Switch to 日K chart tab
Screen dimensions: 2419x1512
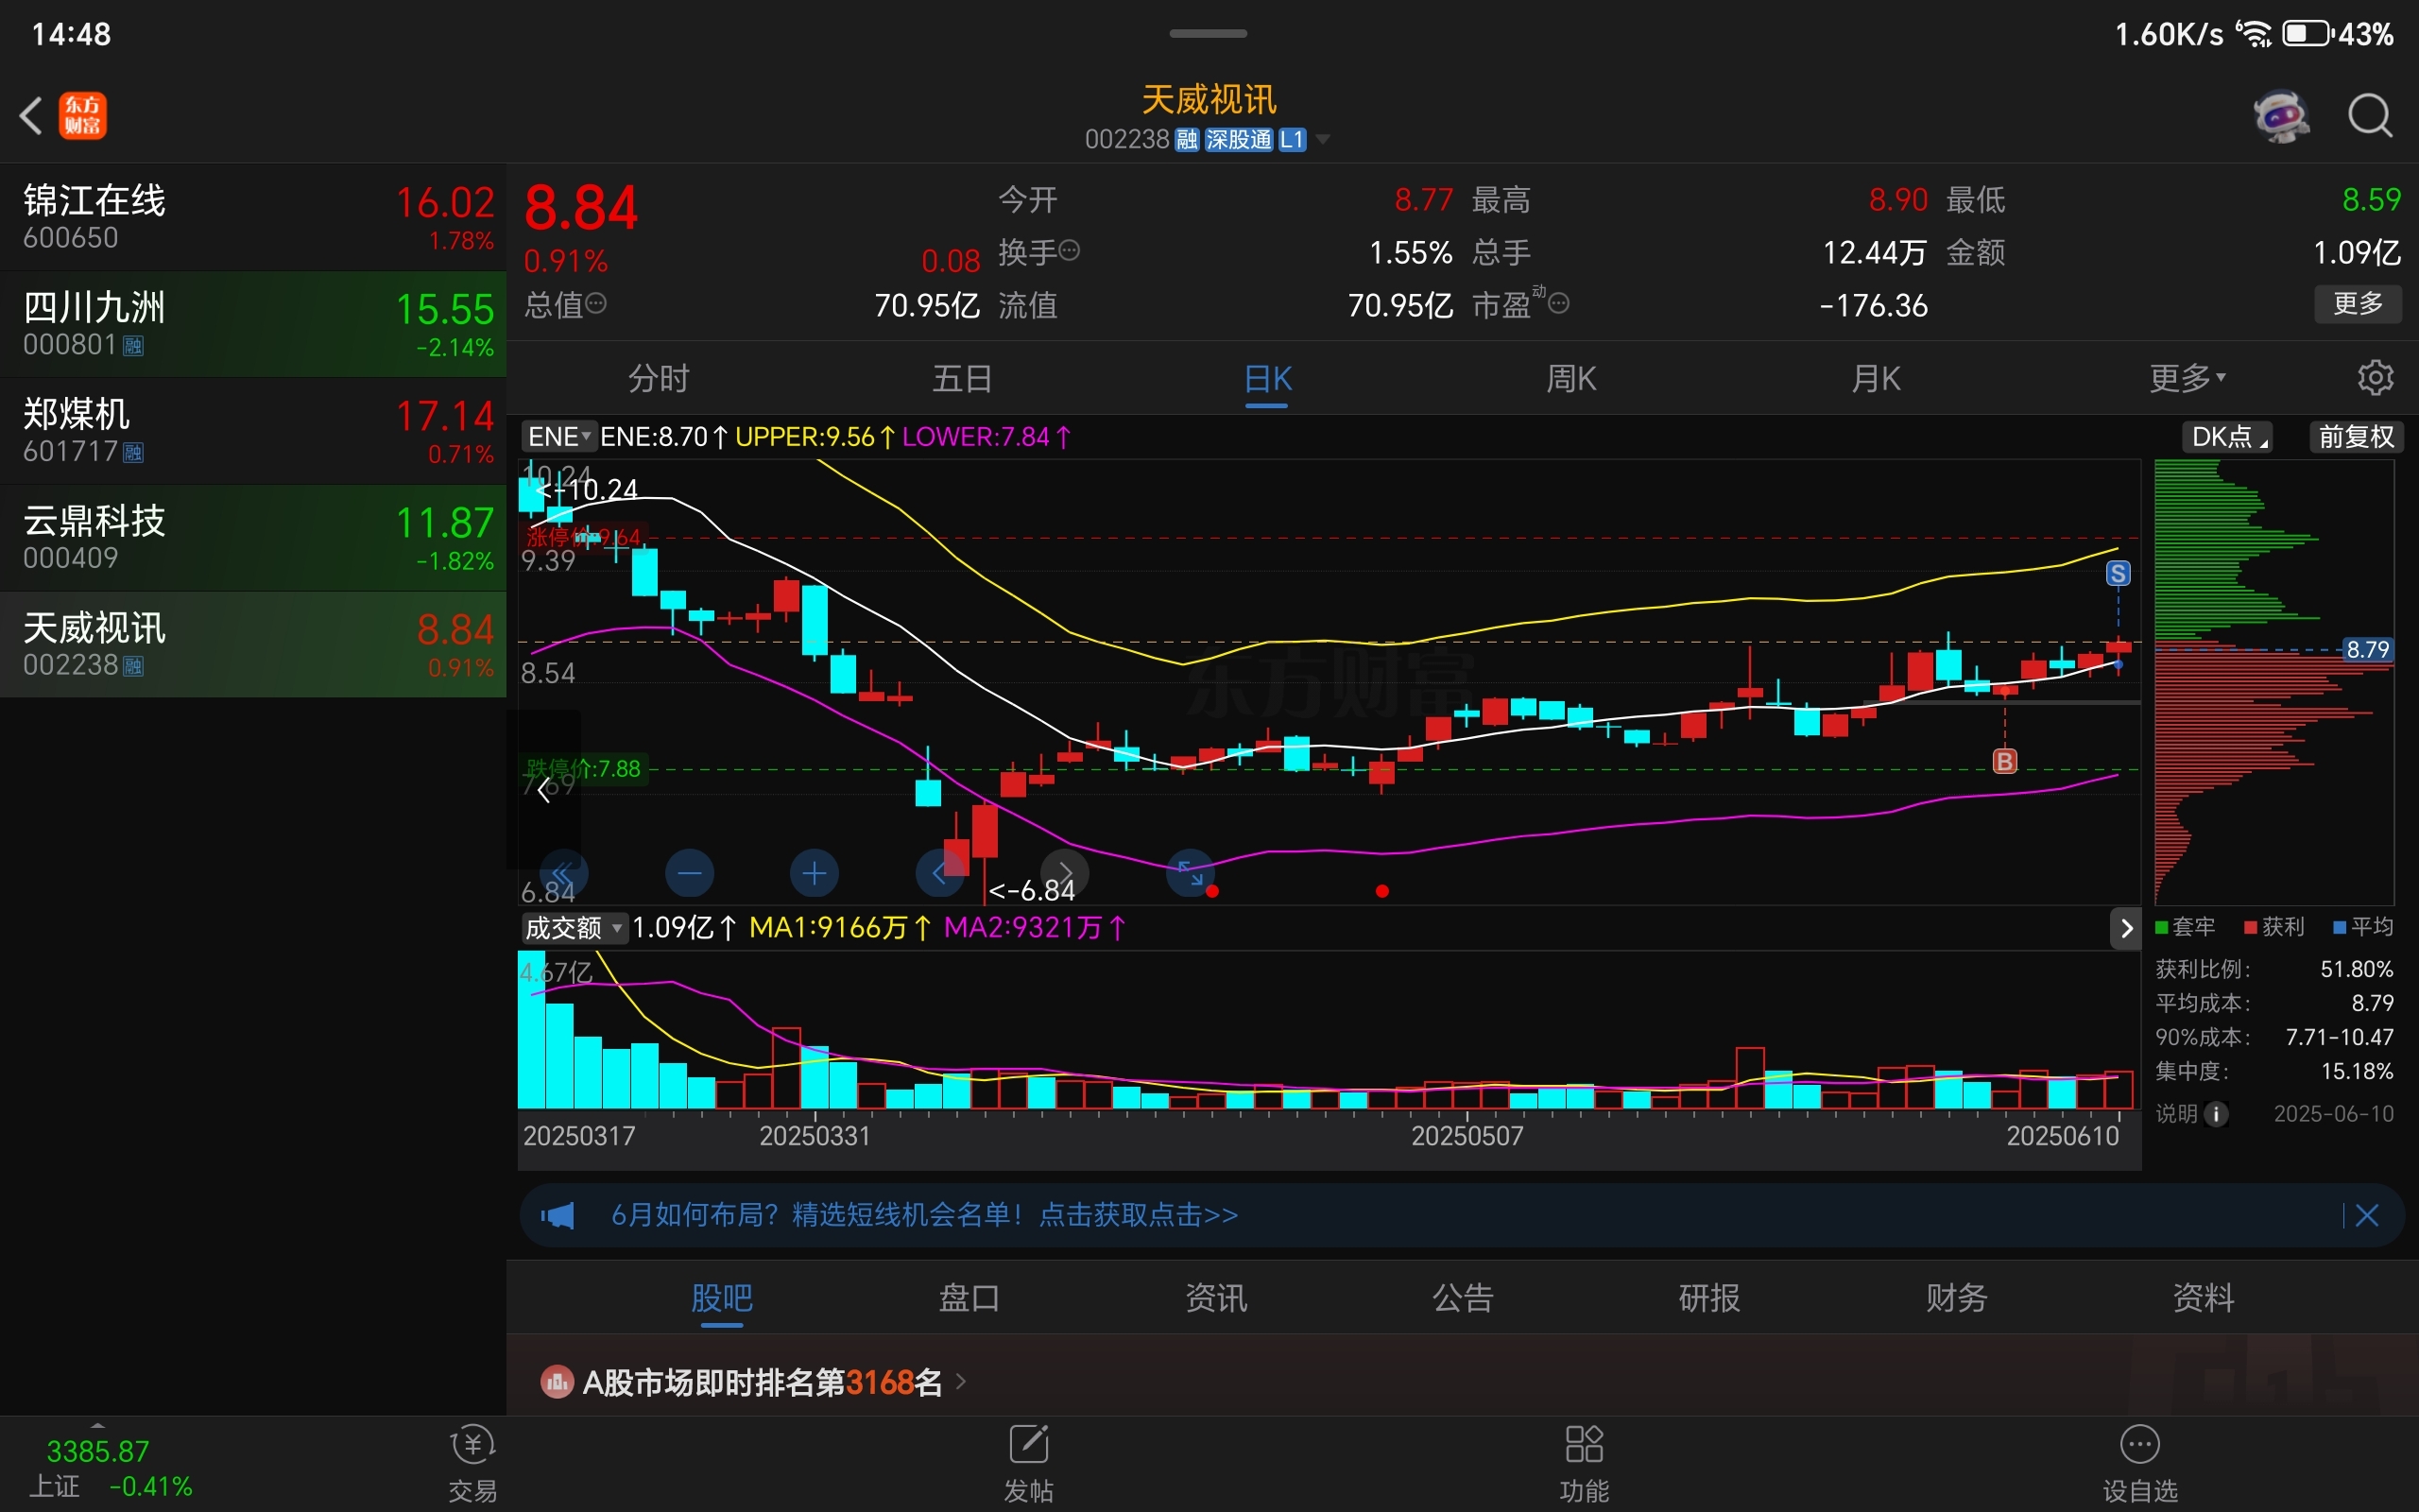point(1266,378)
